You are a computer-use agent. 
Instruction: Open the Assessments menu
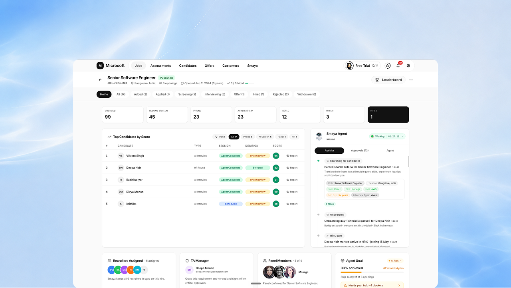click(161, 66)
